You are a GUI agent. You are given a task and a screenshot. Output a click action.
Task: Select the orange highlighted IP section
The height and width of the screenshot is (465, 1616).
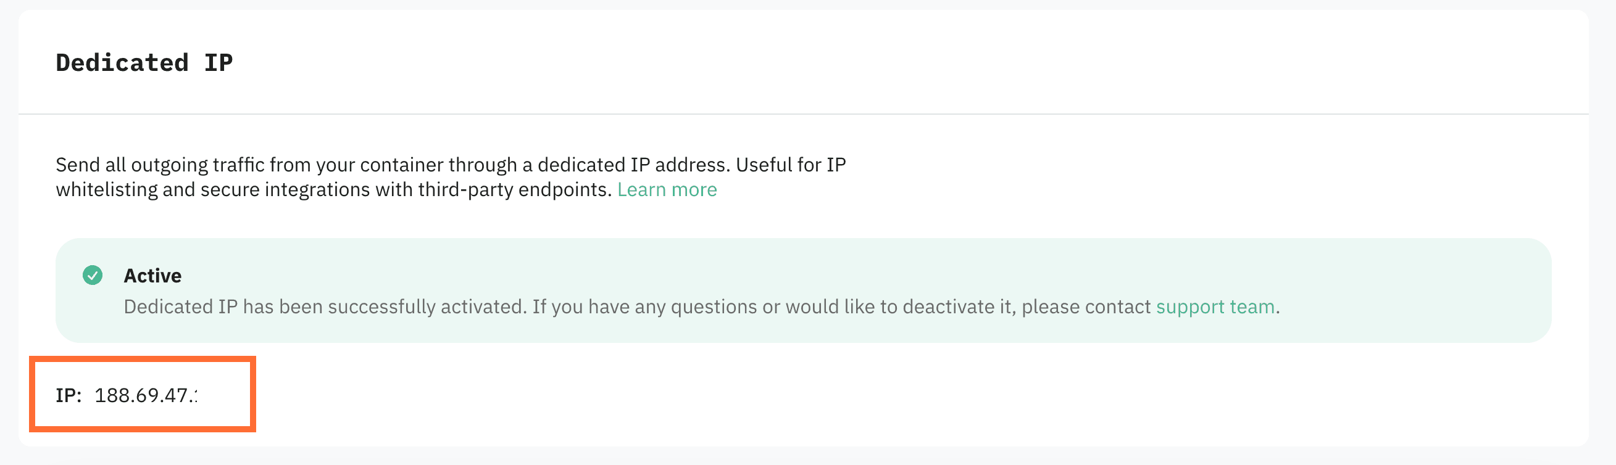[143, 395]
